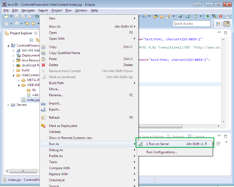
Task: Open the bottom panel view menu triangle
Action: [226, 142]
